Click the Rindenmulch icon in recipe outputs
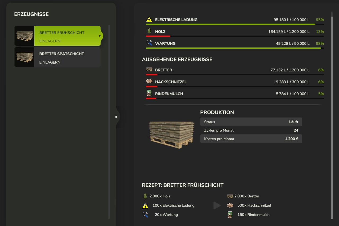 230,215
